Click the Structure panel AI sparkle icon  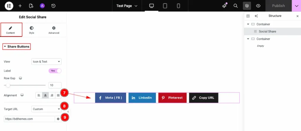click(256, 16)
